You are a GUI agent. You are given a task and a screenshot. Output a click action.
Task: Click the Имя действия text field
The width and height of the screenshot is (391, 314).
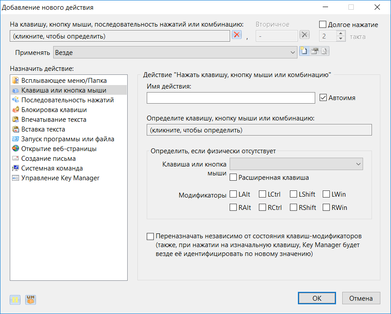[x=231, y=98]
